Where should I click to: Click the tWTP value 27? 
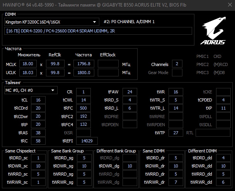click(176, 133)
